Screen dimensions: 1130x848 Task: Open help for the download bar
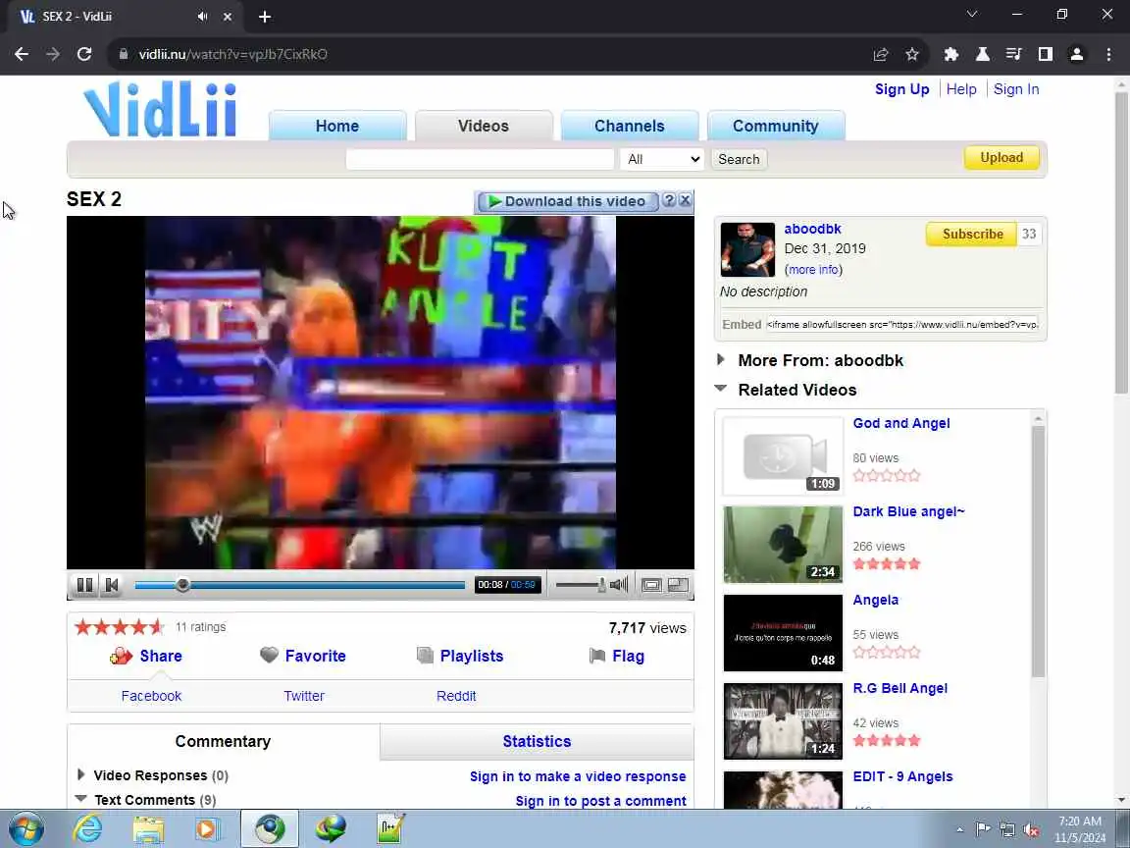(669, 200)
